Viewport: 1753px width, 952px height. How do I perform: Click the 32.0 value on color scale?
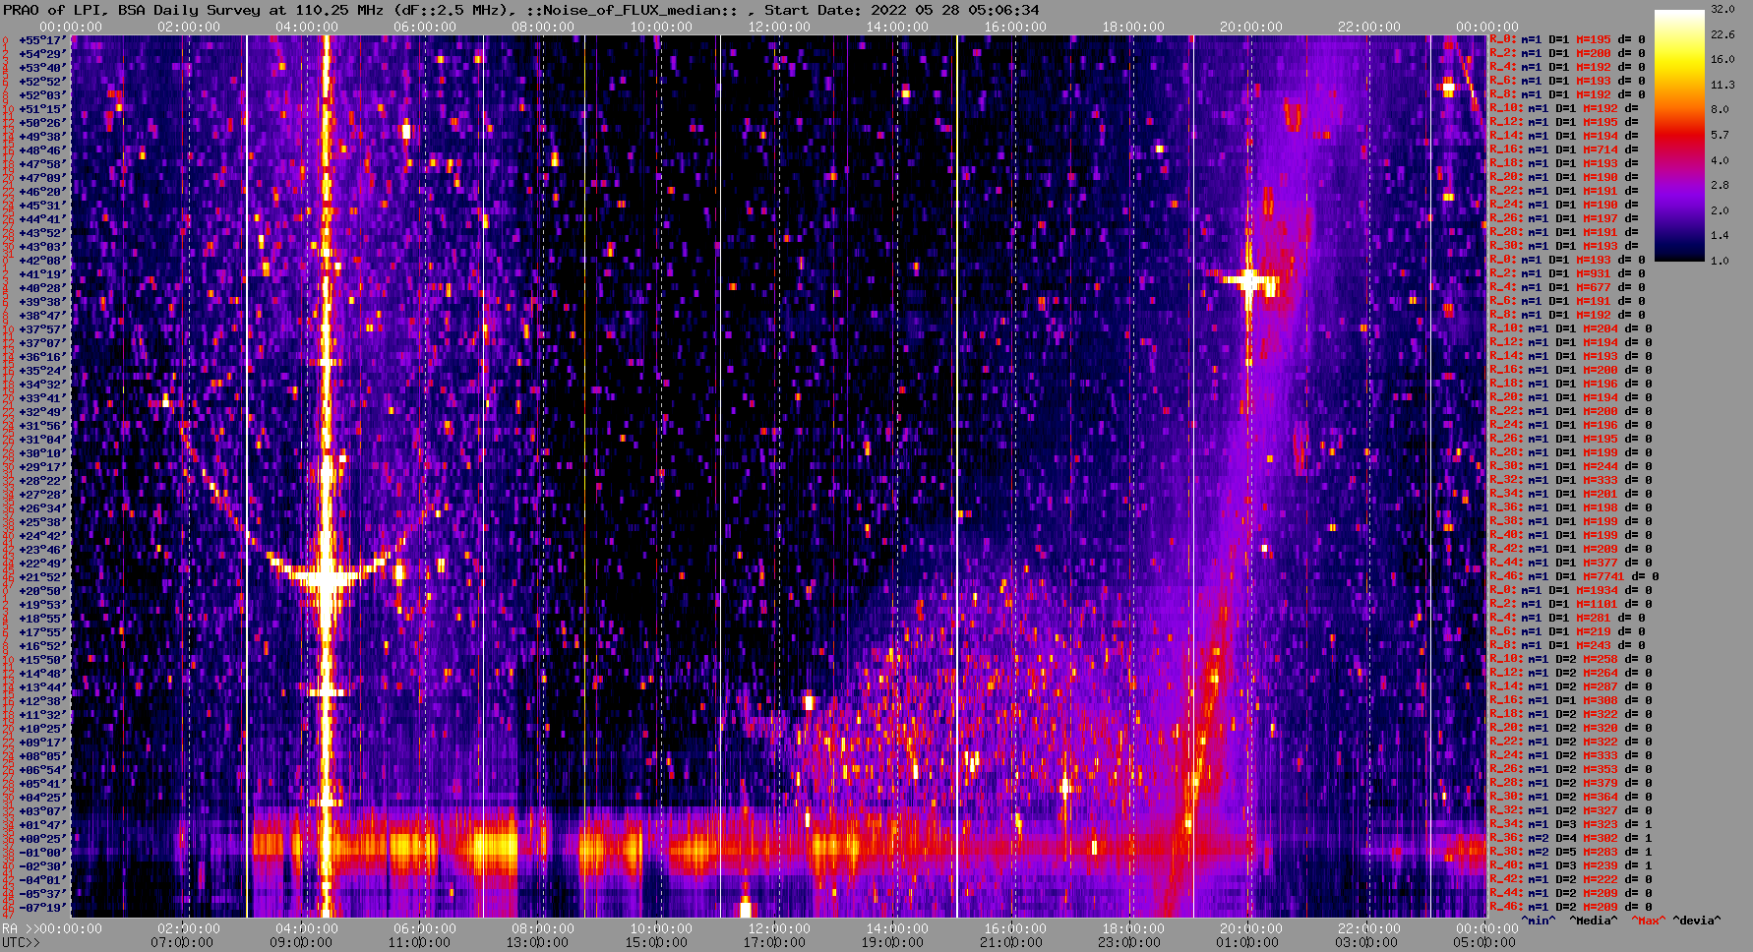[x=1723, y=9]
